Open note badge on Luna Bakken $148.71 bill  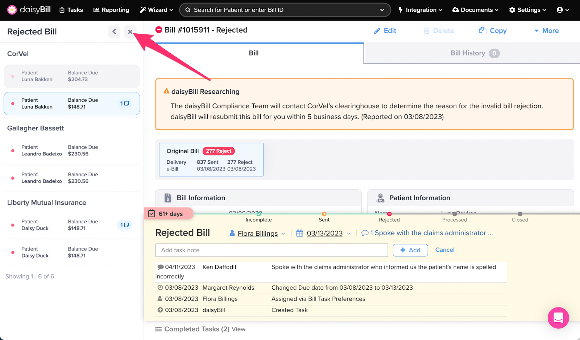(124, 104)
